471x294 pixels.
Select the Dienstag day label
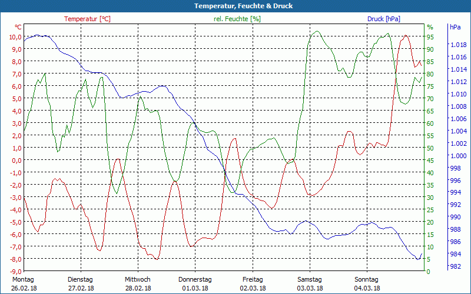click(x=81, y=279)
